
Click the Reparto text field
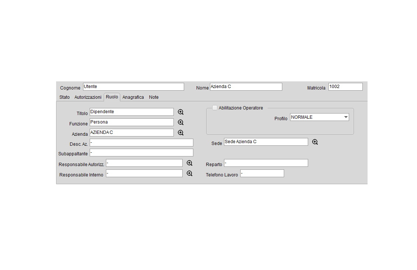click(x=266, y=163)
